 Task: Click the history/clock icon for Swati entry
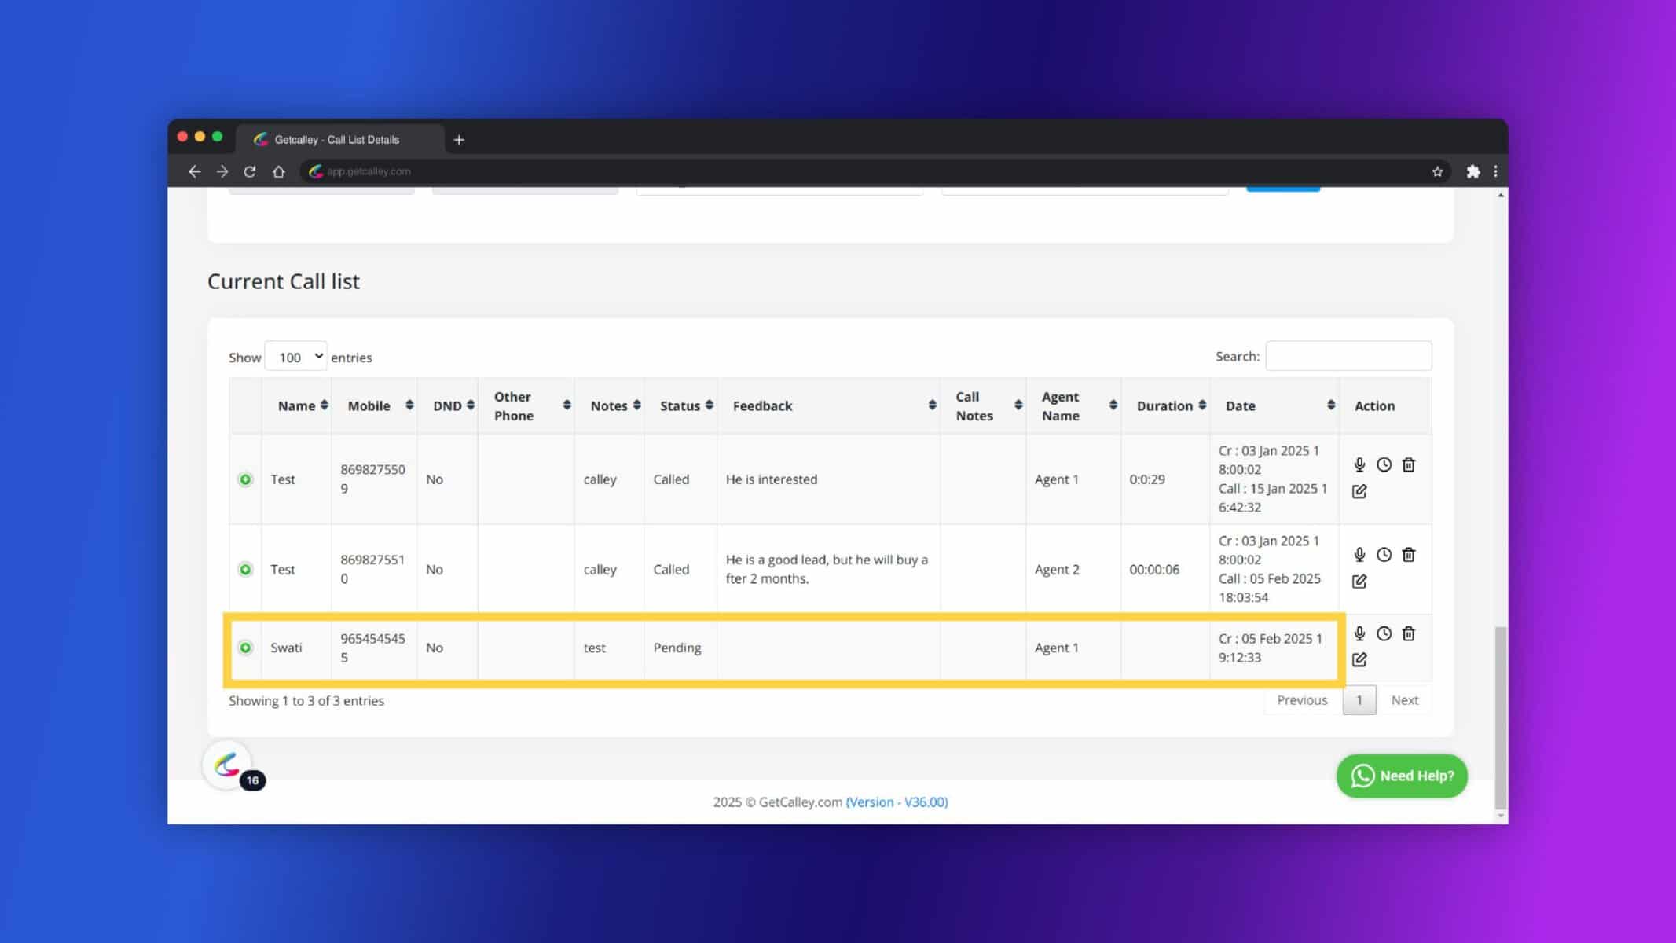point(1384,633)
